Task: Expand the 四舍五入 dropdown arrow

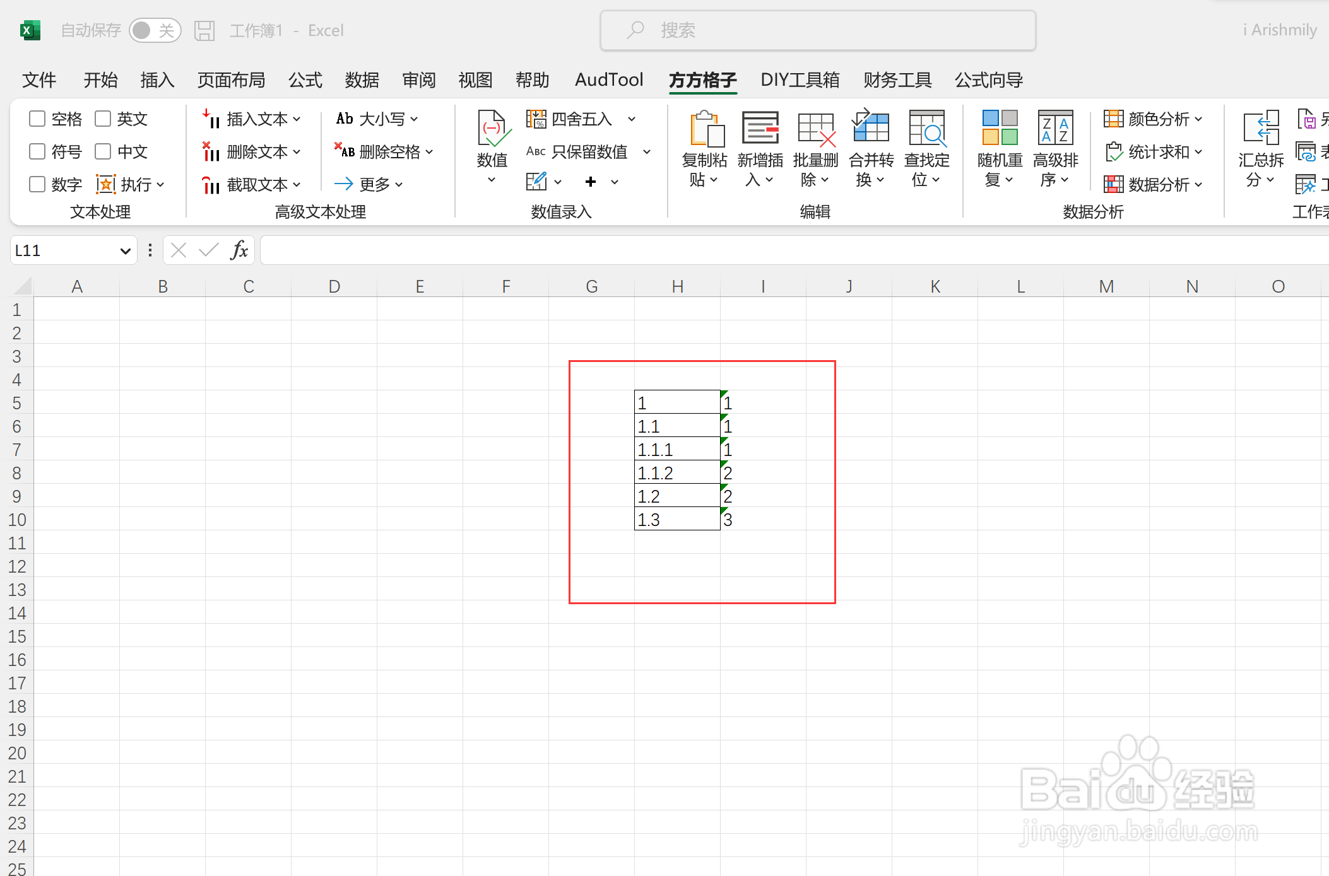Action: (631, 119)
